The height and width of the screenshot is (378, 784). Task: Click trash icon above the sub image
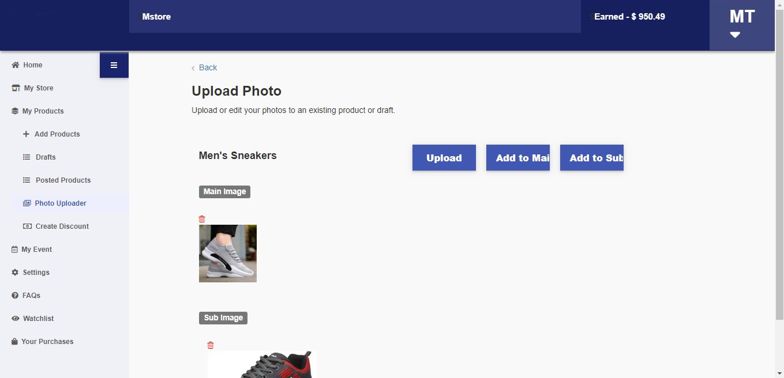(211, 345)
